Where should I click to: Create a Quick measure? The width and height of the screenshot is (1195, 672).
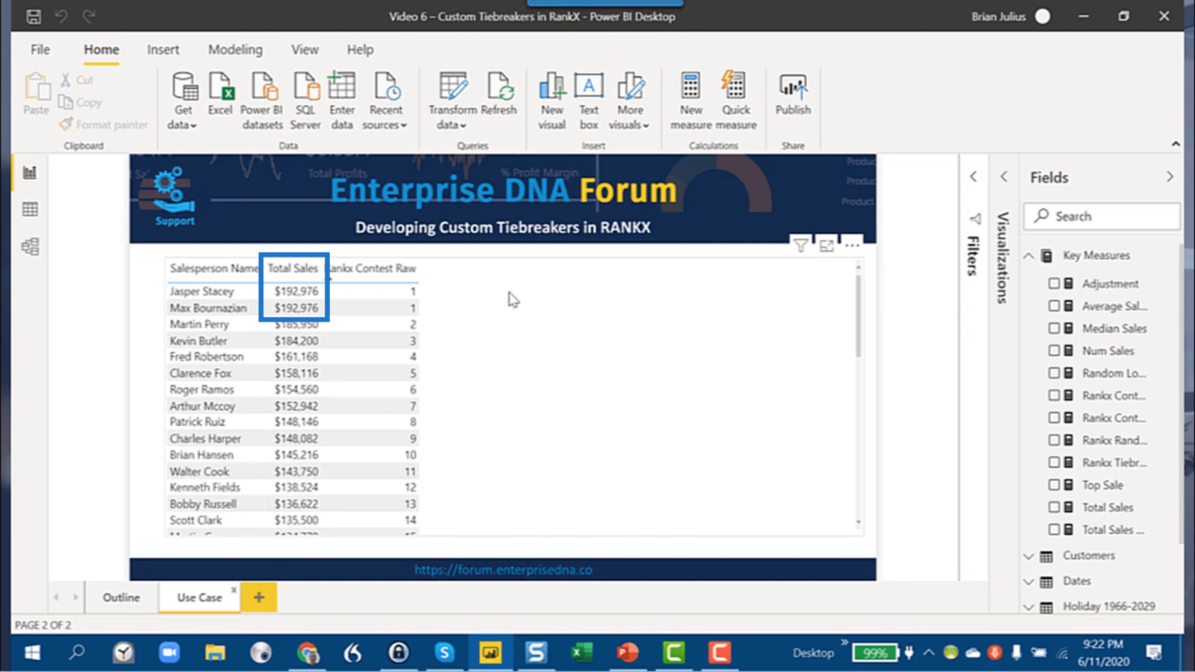(x=735, y=100)
